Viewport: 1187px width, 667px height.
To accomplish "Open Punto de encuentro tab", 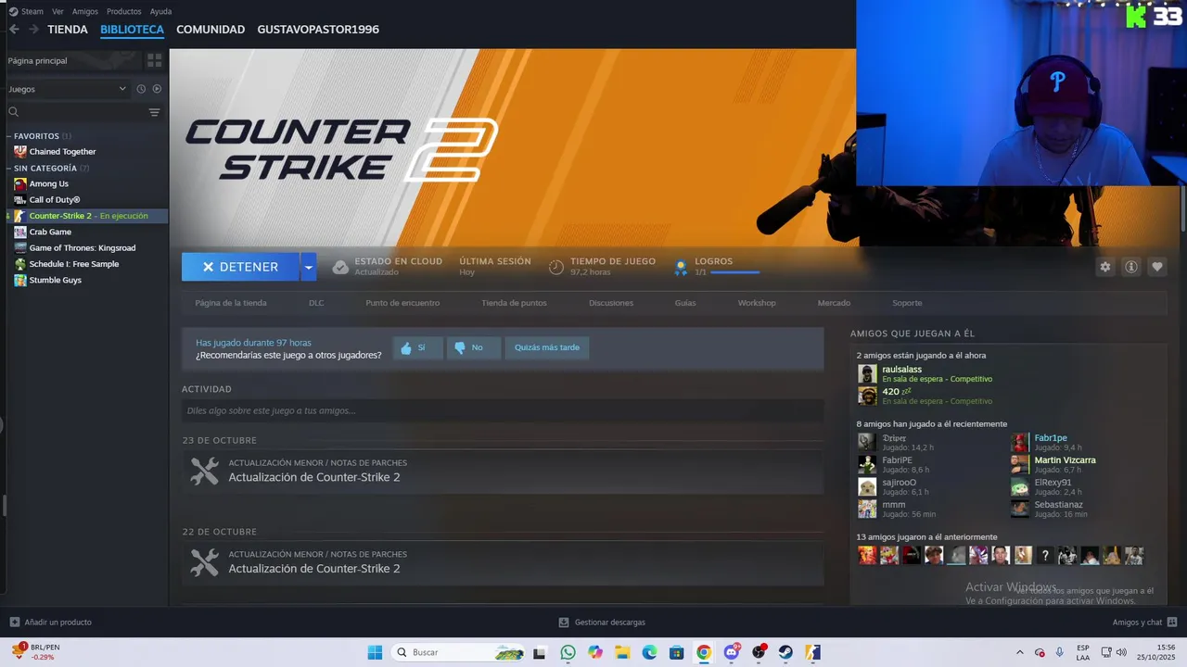I will (x=402, y=303).
